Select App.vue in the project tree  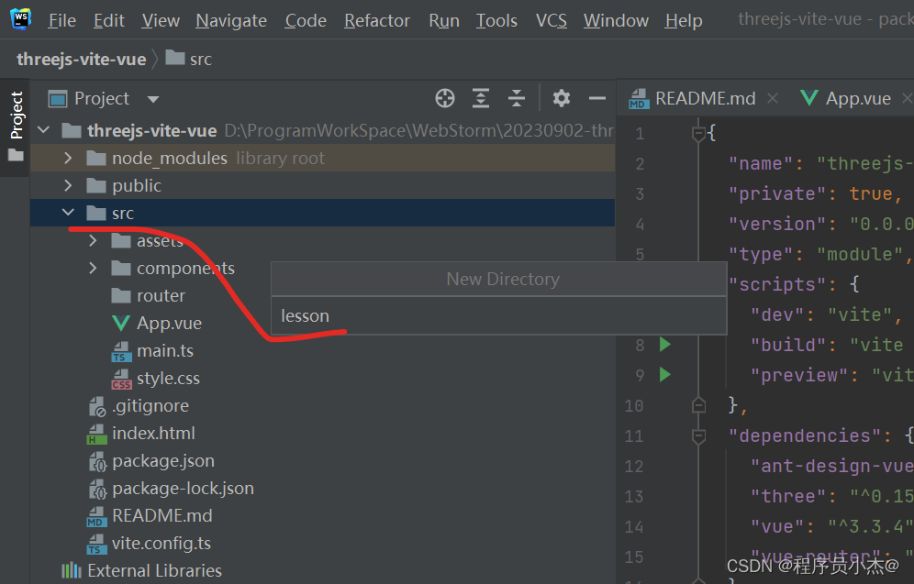[x=157, y=323]
